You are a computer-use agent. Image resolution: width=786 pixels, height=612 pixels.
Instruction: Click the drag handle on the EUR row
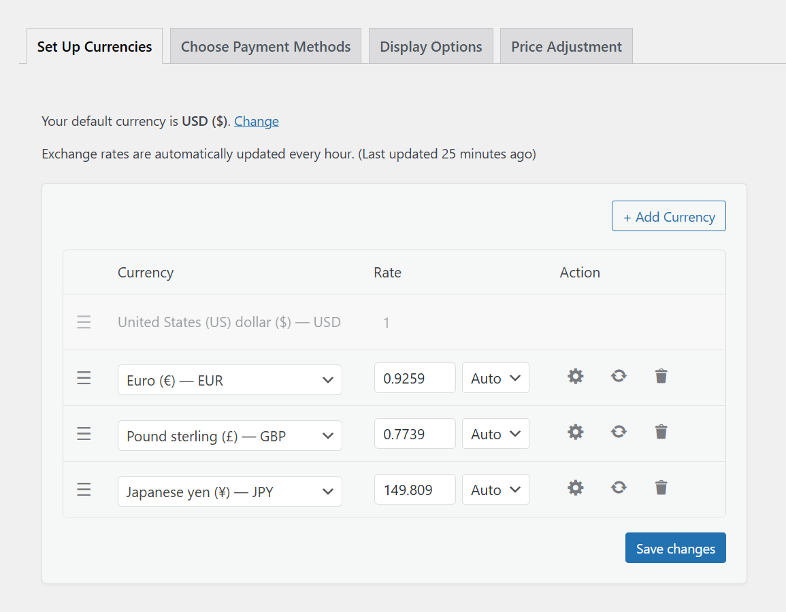84,377
